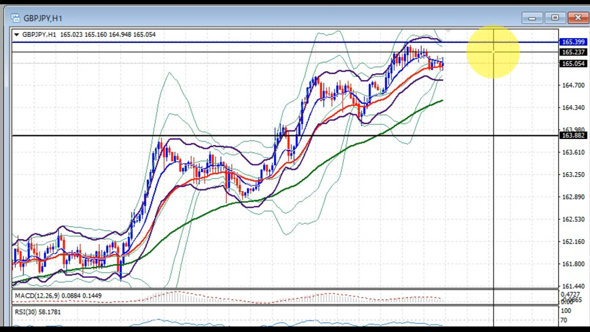Minimize the GBPJPY,H1 chart window

click(532, 18)
